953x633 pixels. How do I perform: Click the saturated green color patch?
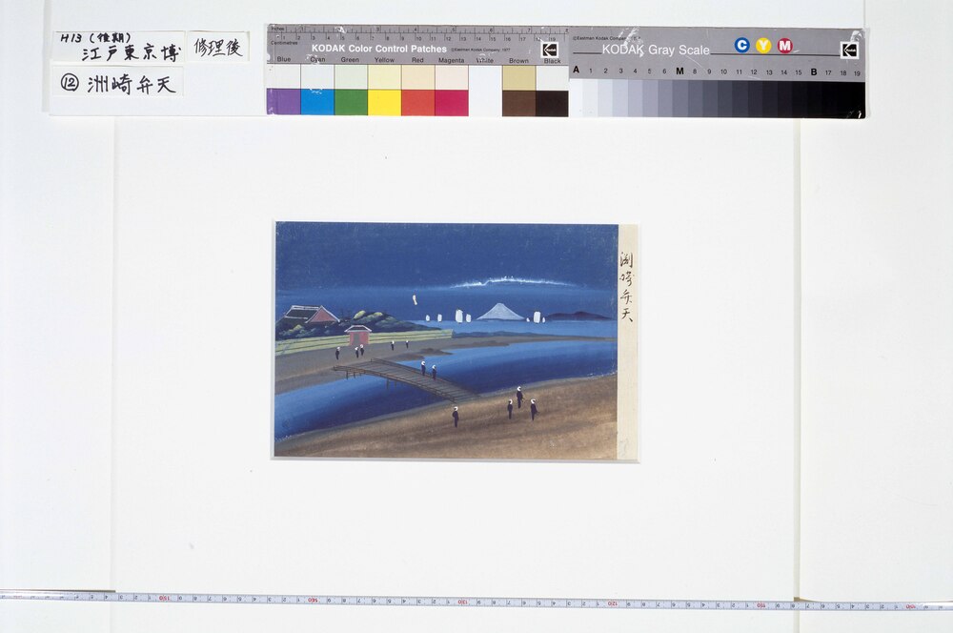pyautogui.click(x=351, y=102)
